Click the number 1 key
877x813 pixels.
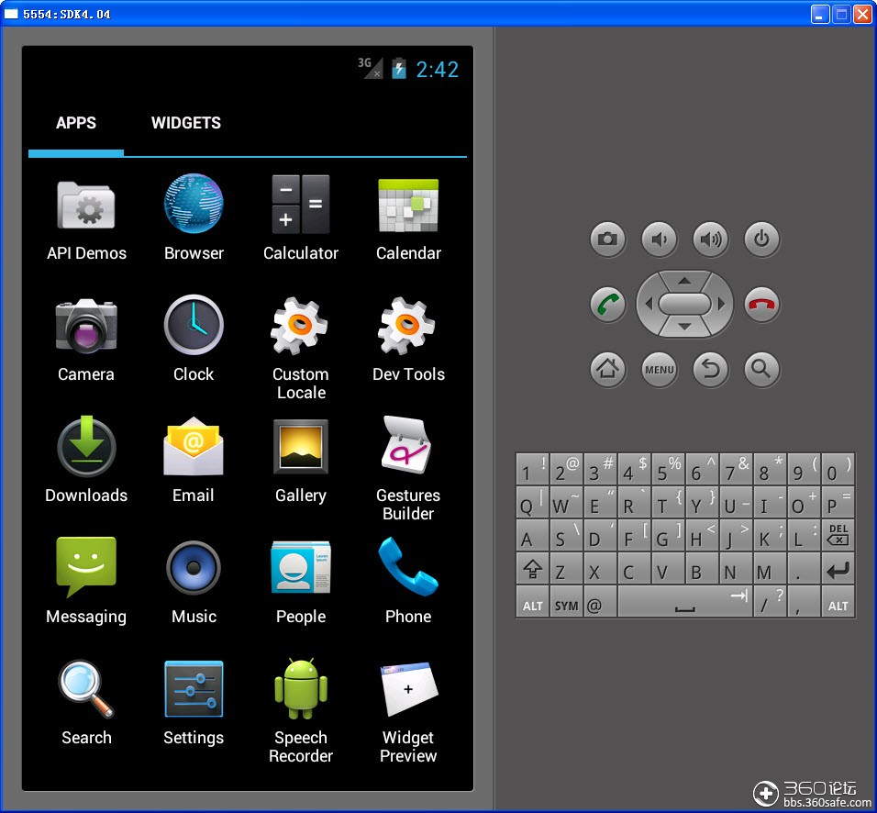pos(532,469)
